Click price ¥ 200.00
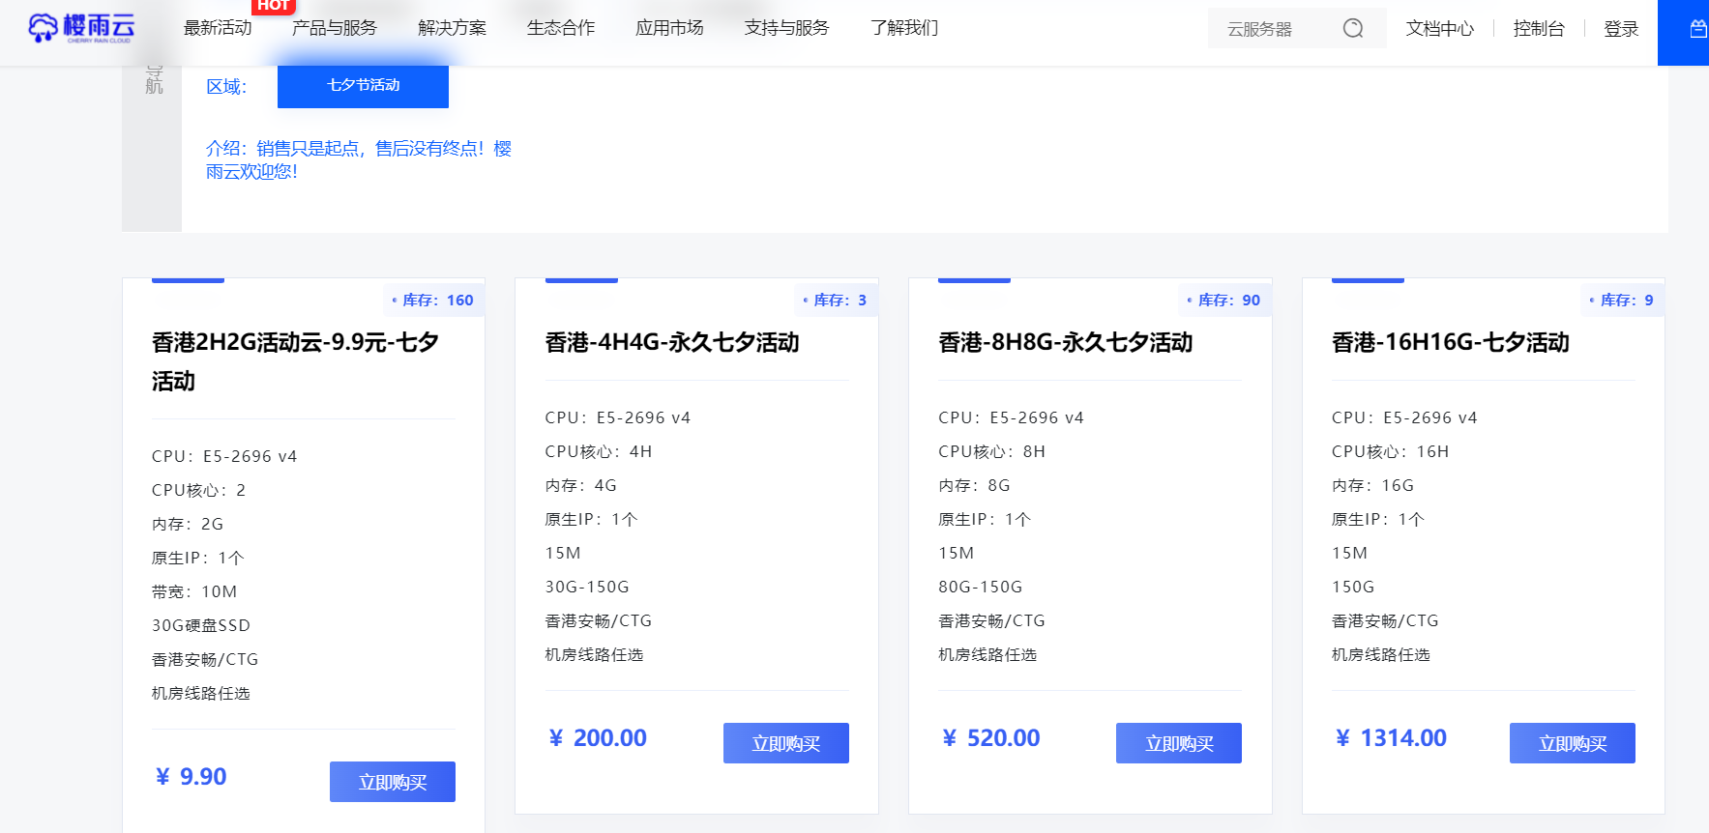Screen dimensions: 1709x833 tap(598, 738)
